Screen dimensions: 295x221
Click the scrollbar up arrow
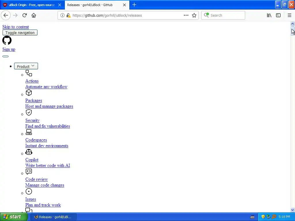(293, 24)
